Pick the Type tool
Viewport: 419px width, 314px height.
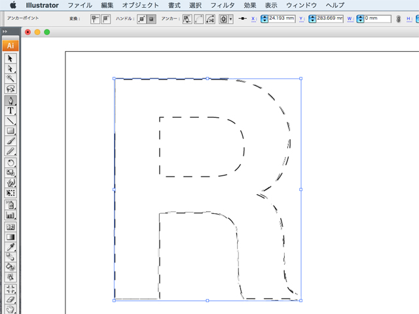pos(10,111)
